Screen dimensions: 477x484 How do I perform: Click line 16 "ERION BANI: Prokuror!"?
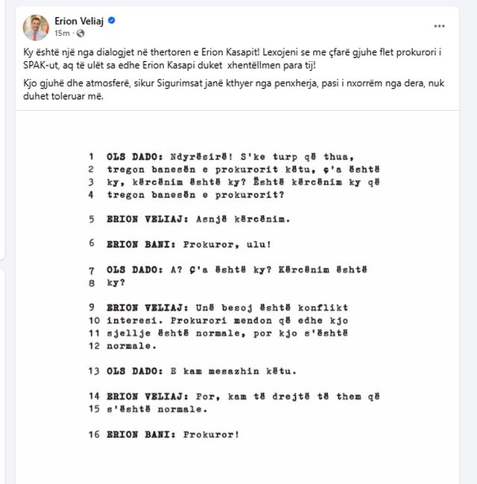(175, 434)
